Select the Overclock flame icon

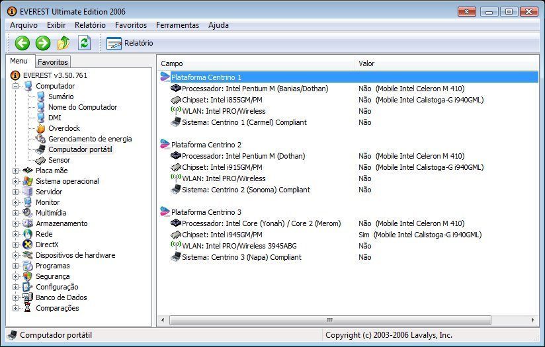pyautogui.click(x=40, y=128)
